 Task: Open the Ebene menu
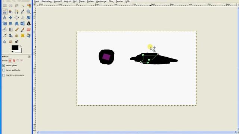(x=81, y=1)
